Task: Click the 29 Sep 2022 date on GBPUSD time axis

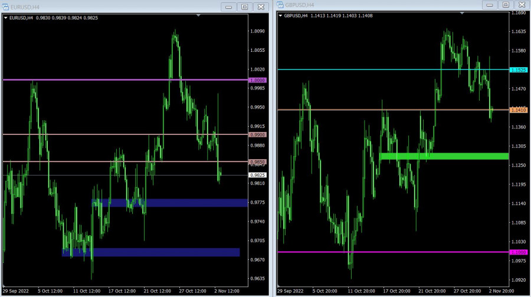Action: point(290,291)
